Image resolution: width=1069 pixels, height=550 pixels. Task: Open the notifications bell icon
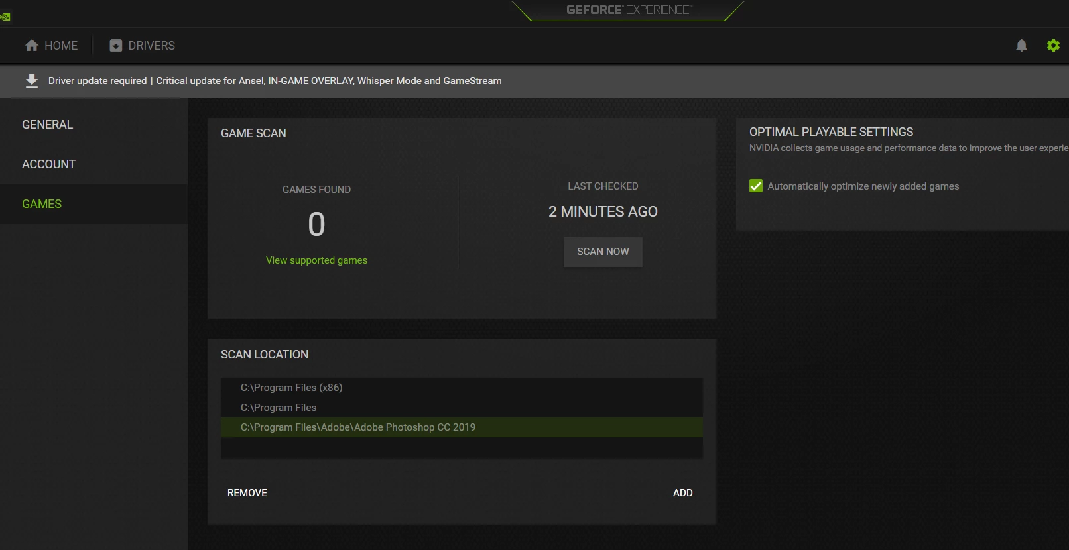(x=1021, y=45)
